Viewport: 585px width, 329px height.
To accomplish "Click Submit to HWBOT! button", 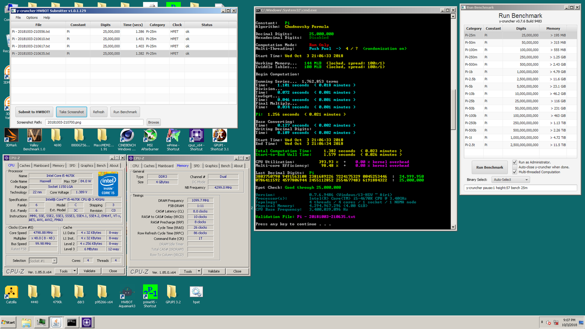I will 34,112.
